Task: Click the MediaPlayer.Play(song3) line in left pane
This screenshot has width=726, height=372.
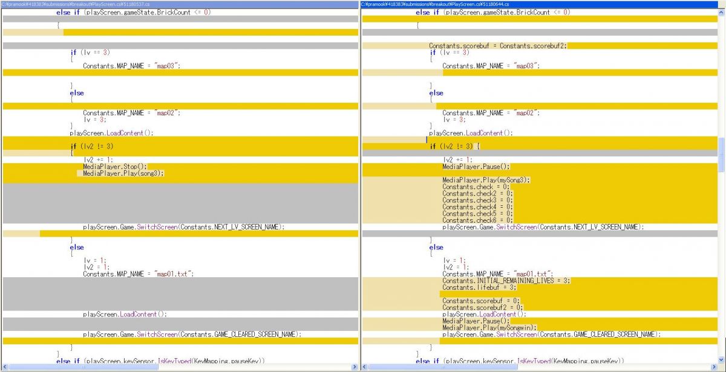Action: 123,173
